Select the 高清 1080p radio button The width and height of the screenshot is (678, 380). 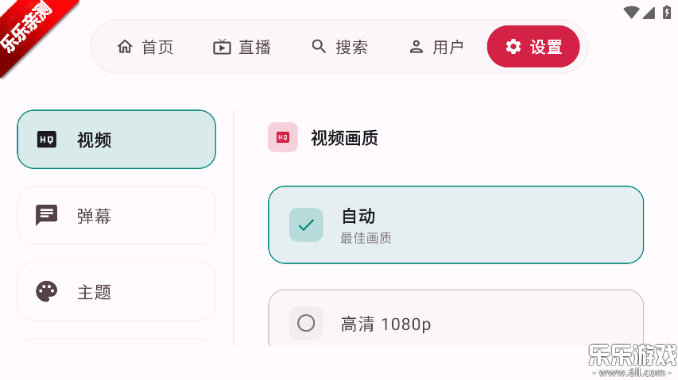306,323
